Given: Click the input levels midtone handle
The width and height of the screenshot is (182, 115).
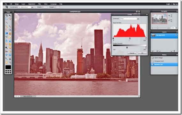Looking at the screenshot, I should [130, 38].
